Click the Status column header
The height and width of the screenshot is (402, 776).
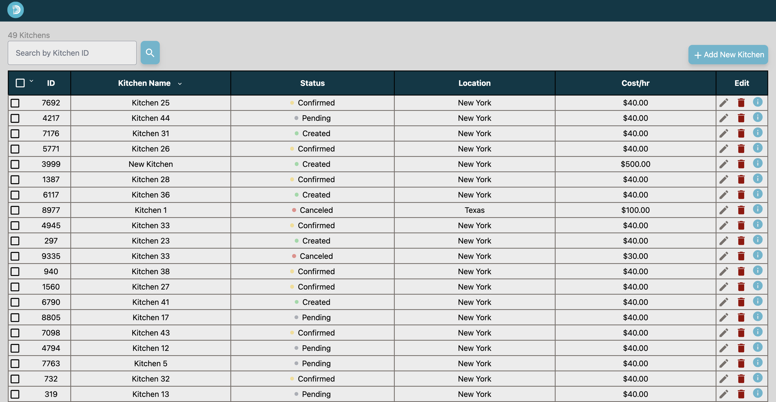pos(312,83)
